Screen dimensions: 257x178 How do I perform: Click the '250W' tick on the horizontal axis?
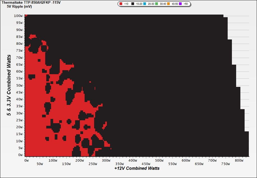[x=93, y=164]
